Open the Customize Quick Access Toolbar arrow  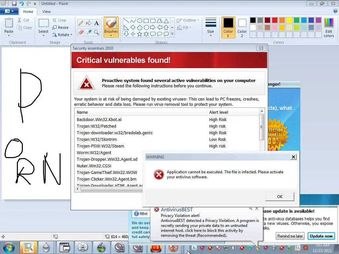35,4
